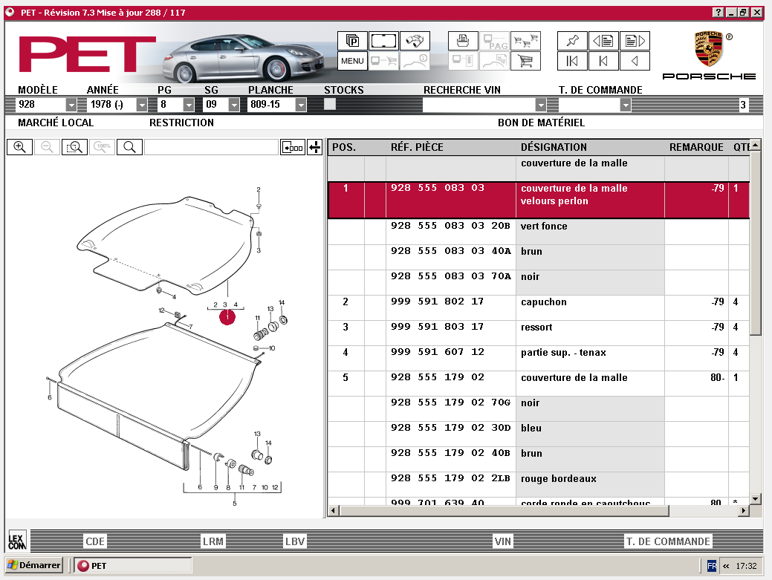Print with the printer icon

tap(463, 41)
